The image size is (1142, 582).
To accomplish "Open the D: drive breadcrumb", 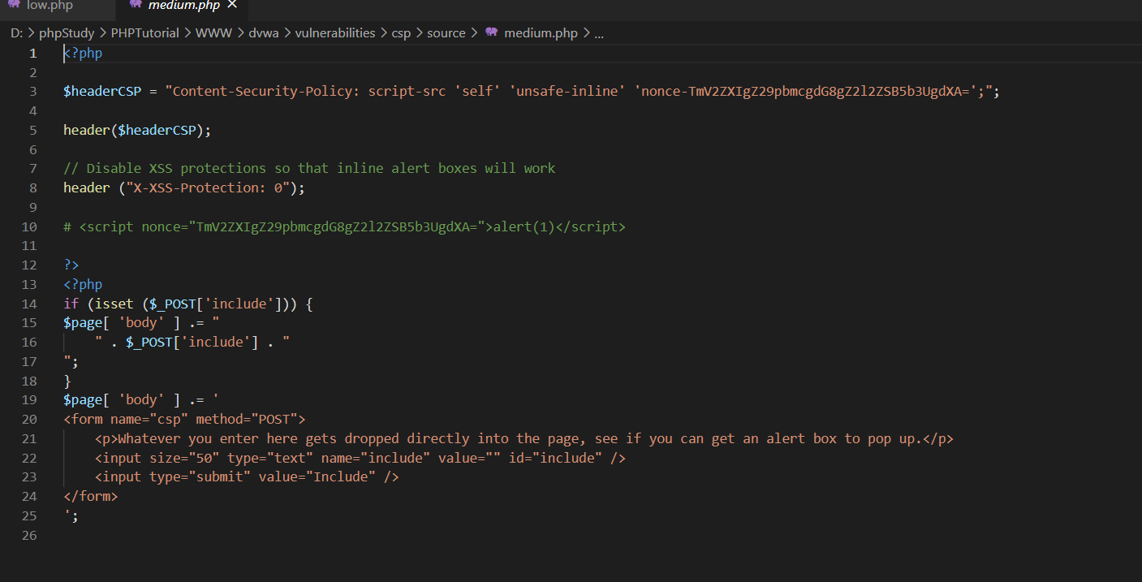I will click(16, 33).
